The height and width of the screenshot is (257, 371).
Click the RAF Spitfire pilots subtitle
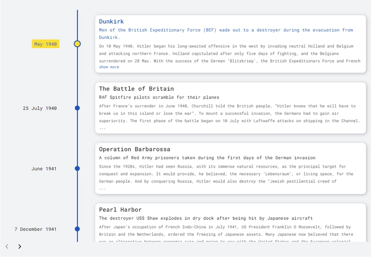[x=159, y=97]
